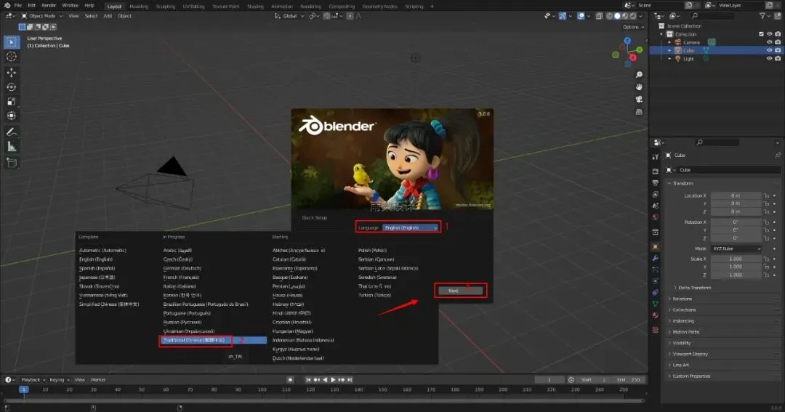Choose the Rotate tool in toolbar
Viewport: 785px width, 412px height.
(12, 87)
